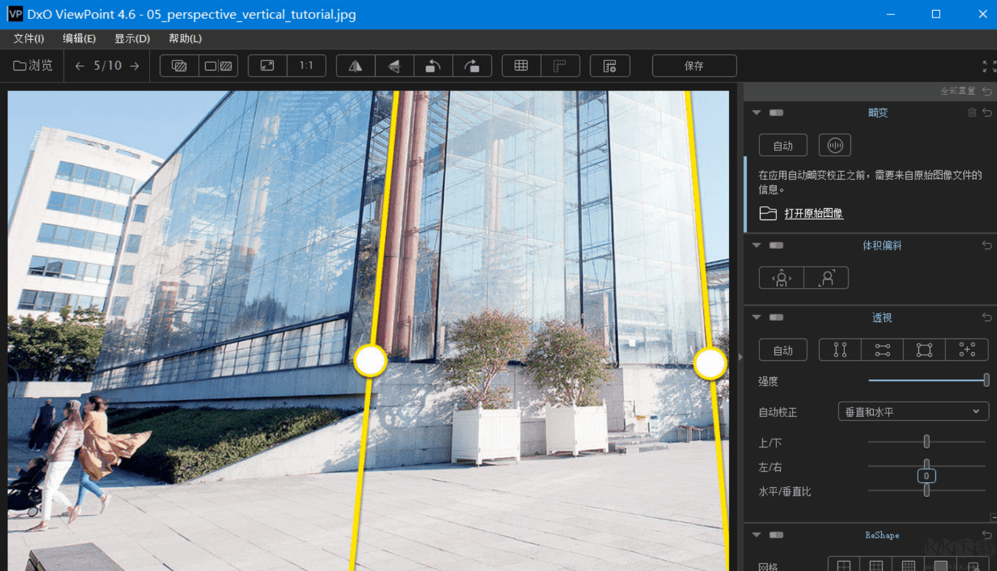The width and height of the screenshot is (997, 571).
Task: Choose the 2x2 ReShape grid icon
Action: [844, 565]
